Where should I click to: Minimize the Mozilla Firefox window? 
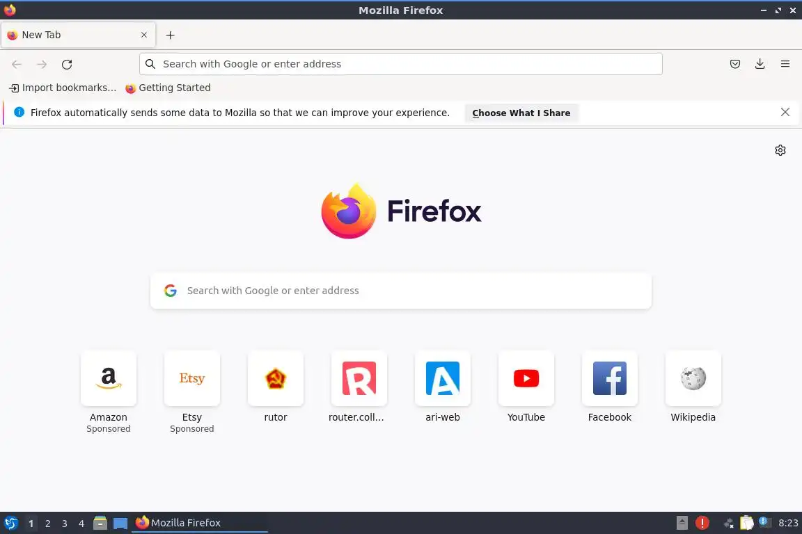point(764,10)
